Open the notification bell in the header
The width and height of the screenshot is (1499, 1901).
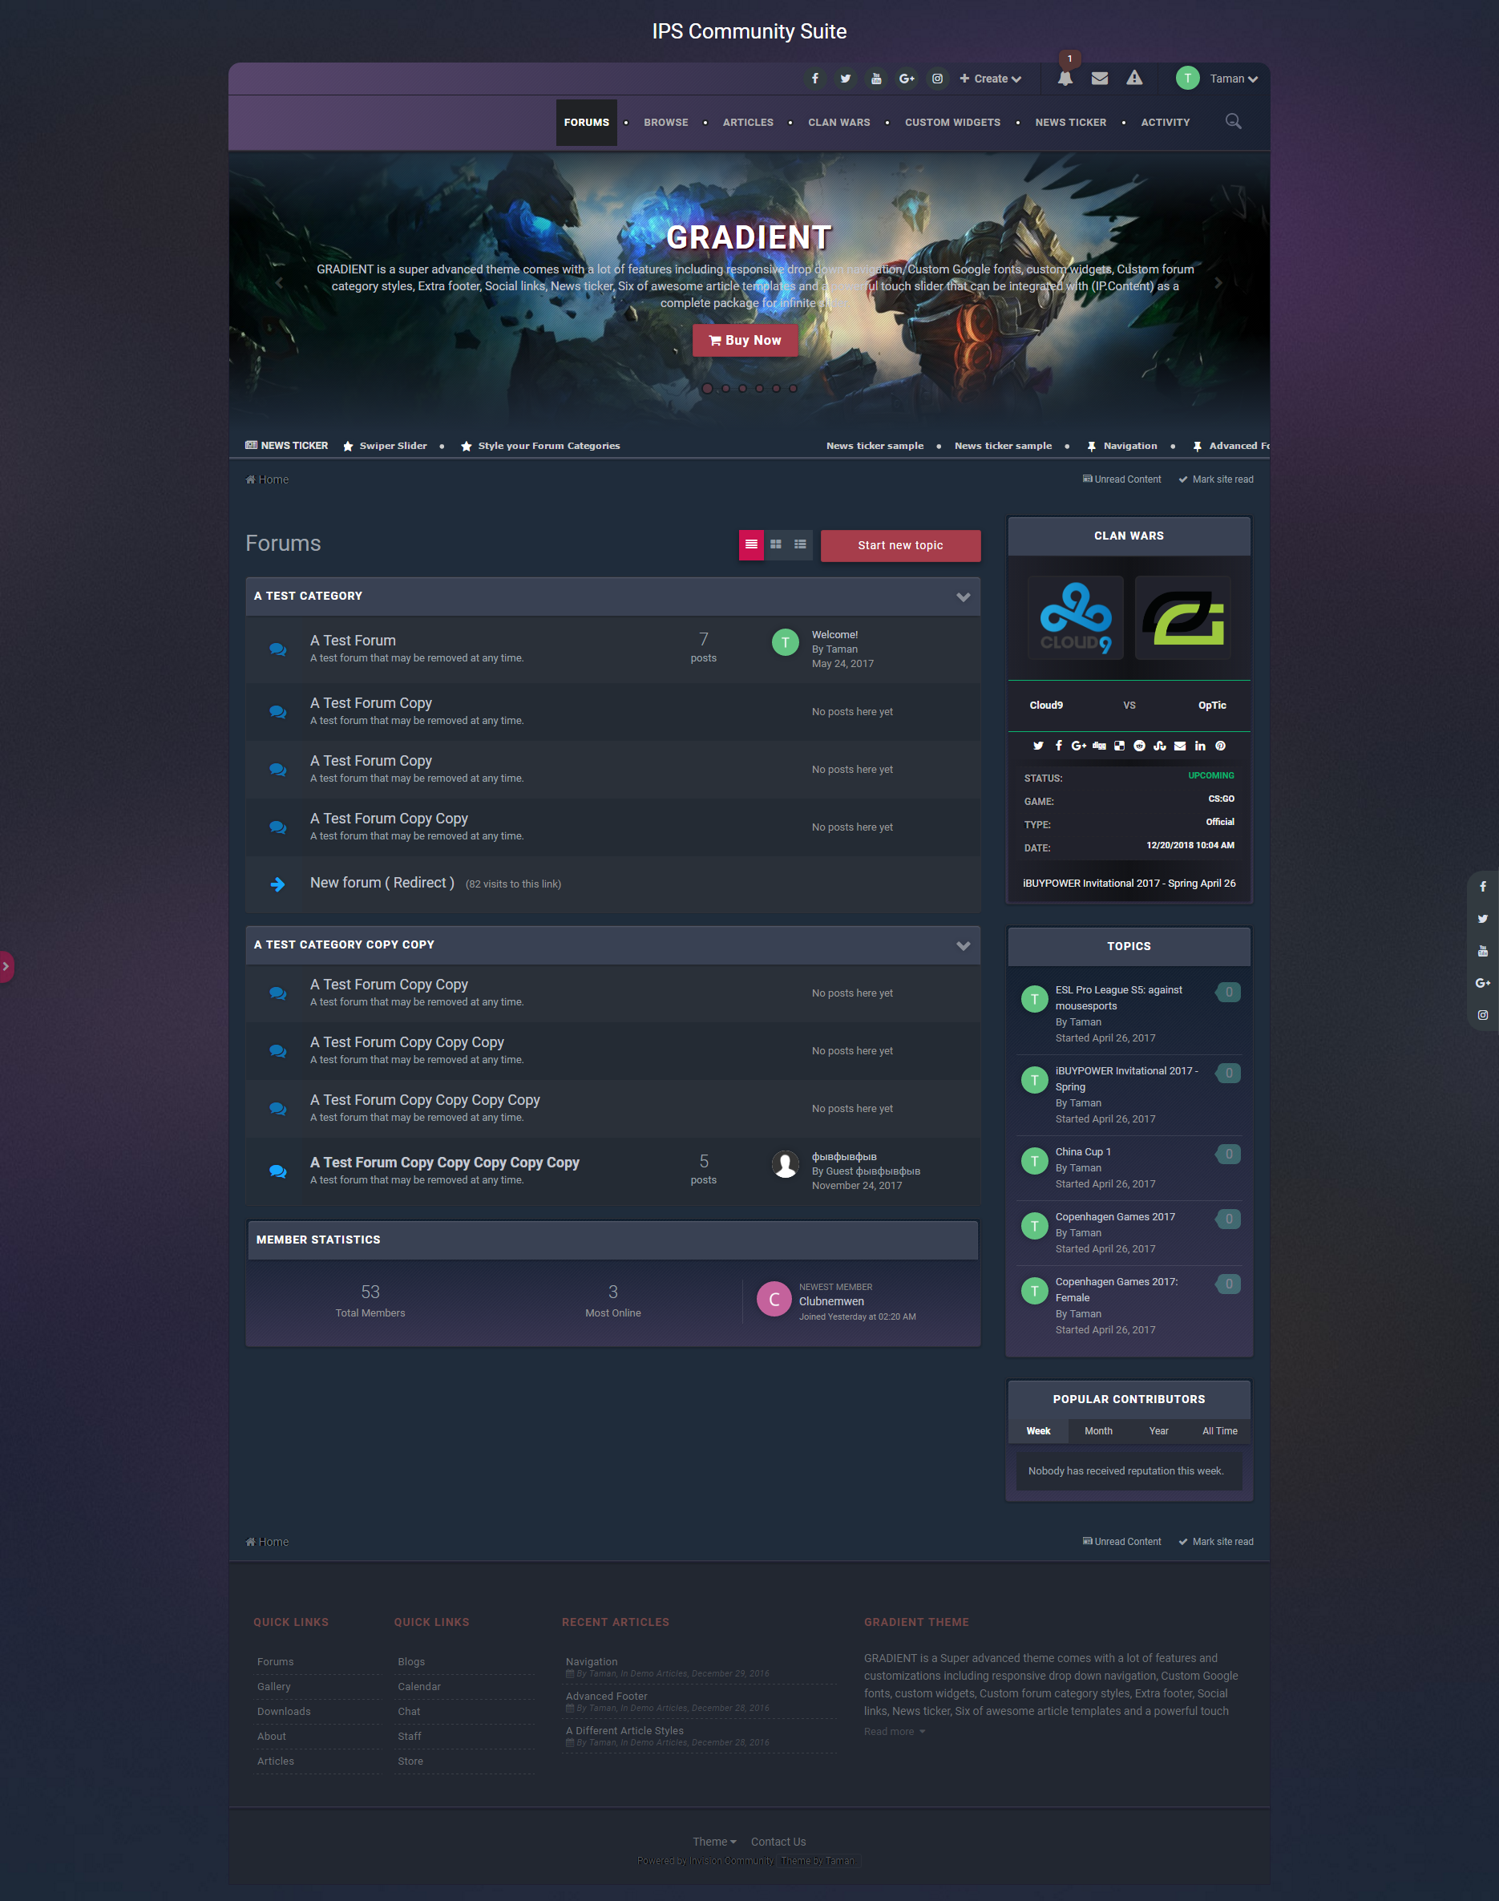1065,78
